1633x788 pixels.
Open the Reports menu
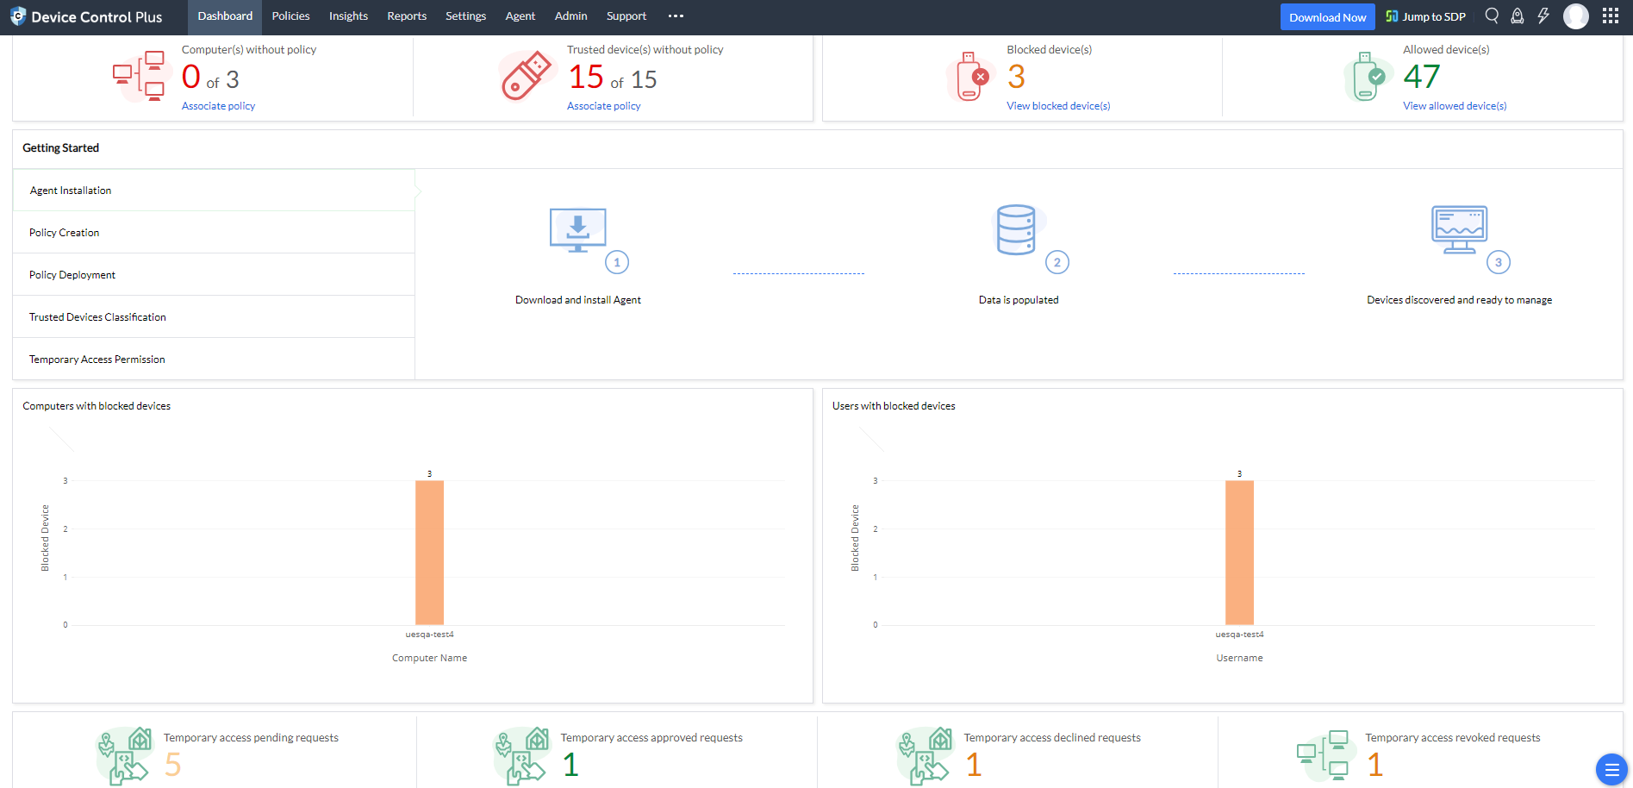click(x=407, y=16)
